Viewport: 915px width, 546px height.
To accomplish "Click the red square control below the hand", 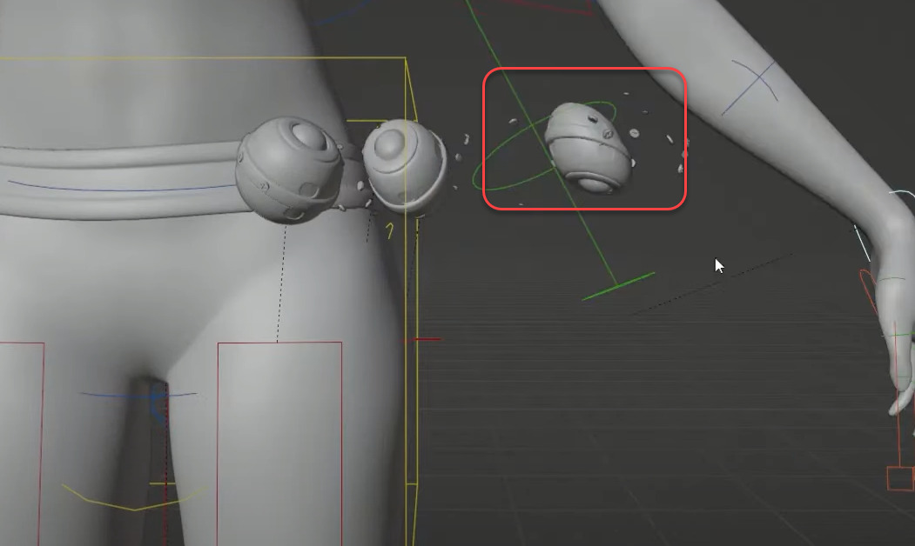I will [899, 478].
